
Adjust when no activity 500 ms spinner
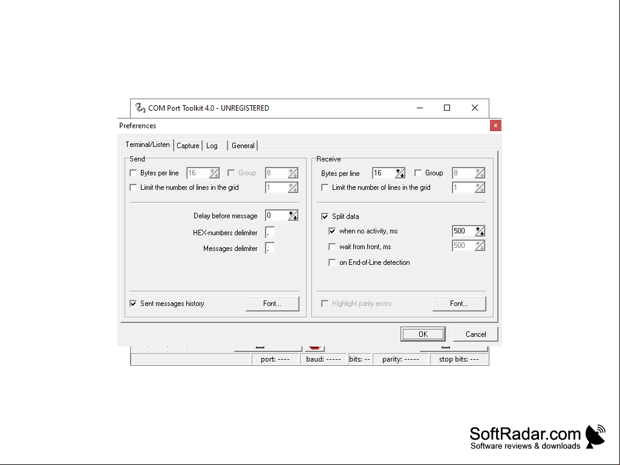[480, 231]
